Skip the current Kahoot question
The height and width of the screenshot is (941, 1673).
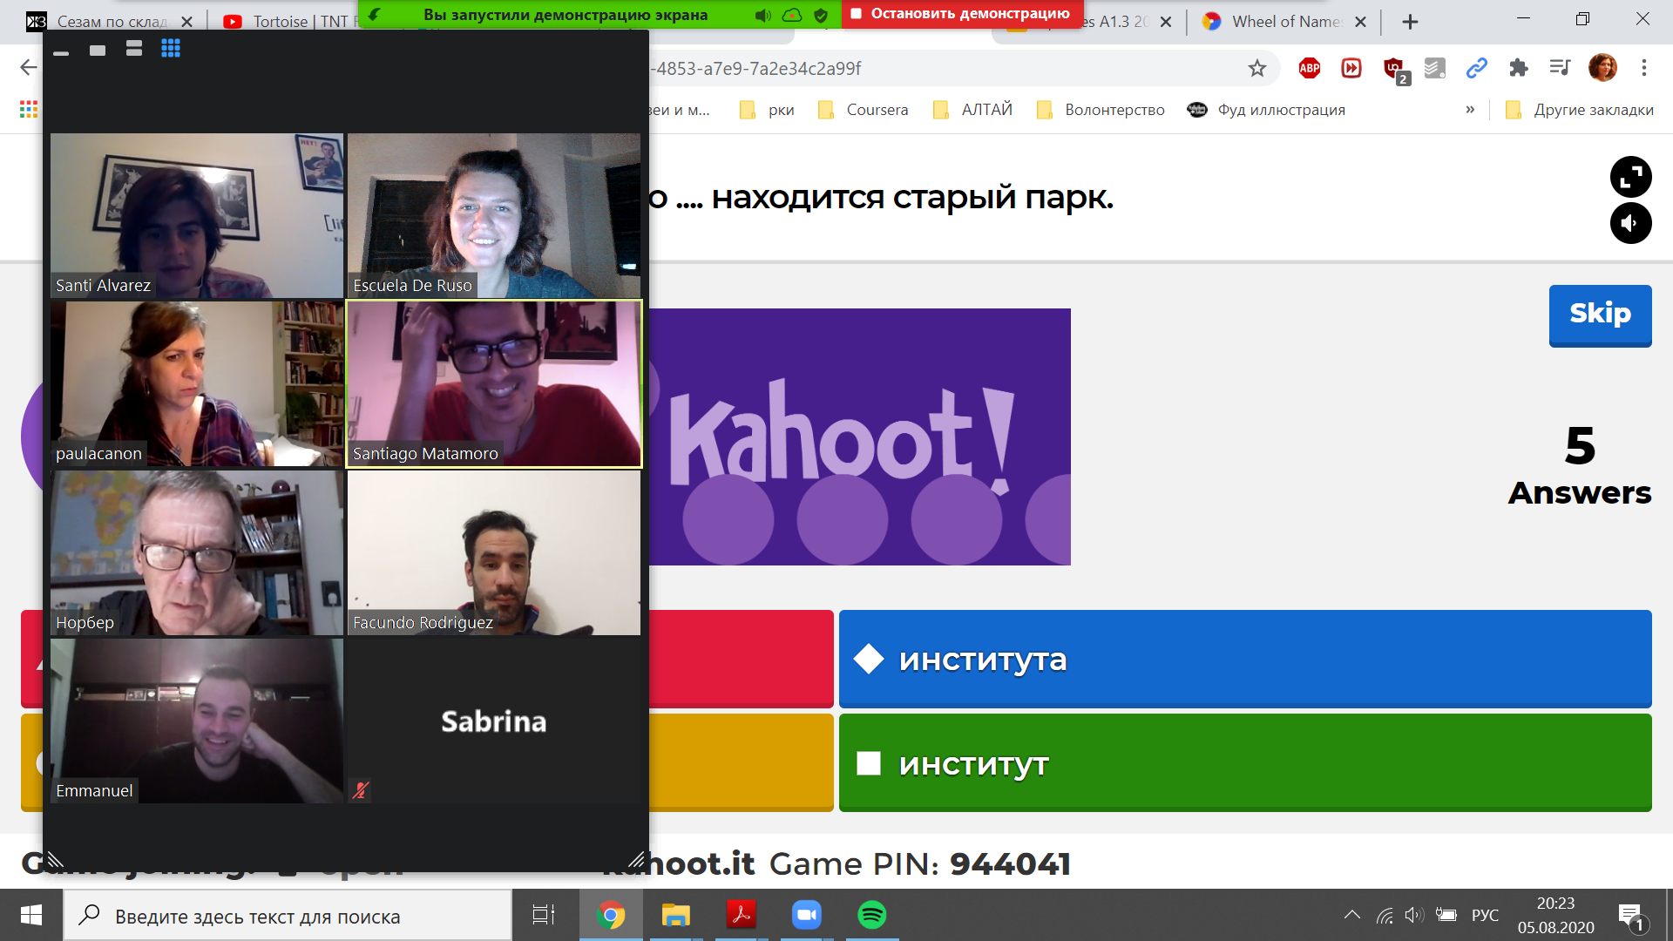coord(1600,315)
